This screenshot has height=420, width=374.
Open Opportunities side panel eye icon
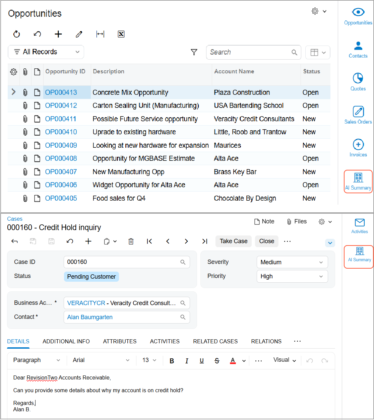(x=358, y=16)
